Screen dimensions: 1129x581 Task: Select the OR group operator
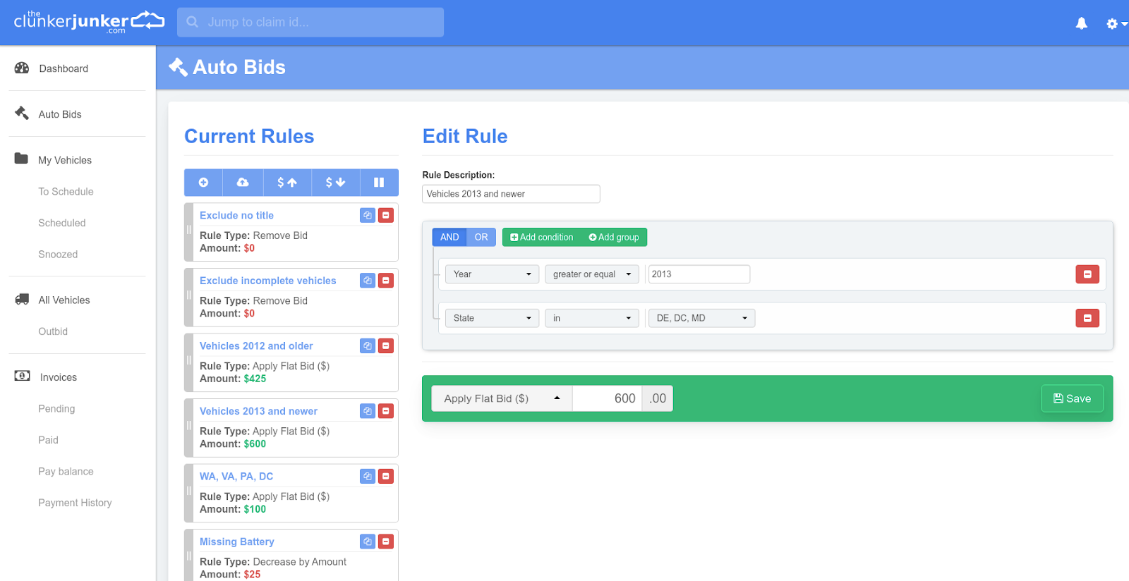click(481, 237)
